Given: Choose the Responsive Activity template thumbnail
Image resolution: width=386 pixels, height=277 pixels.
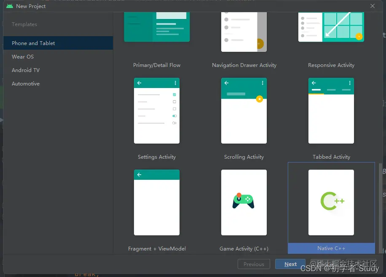Looking at the screenshot, I should click(x=331, y=27).
